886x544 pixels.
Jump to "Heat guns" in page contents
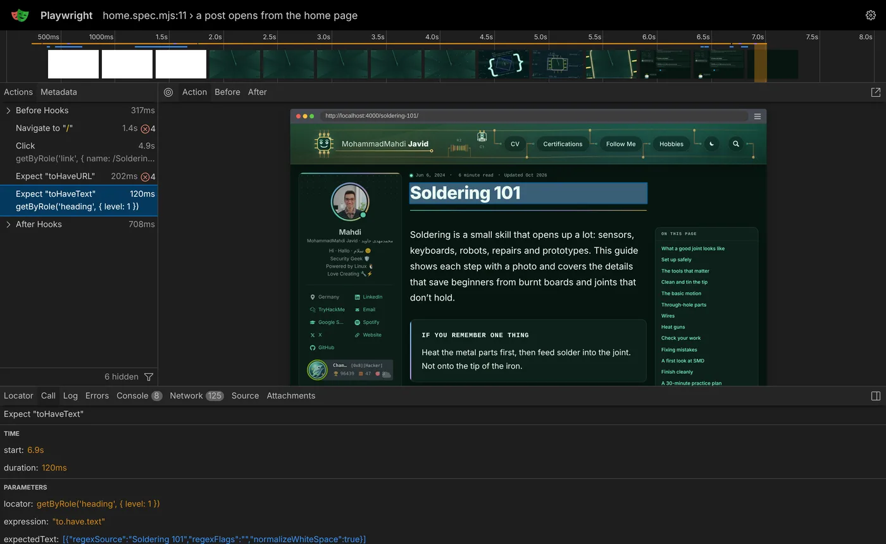click(673, 327)
